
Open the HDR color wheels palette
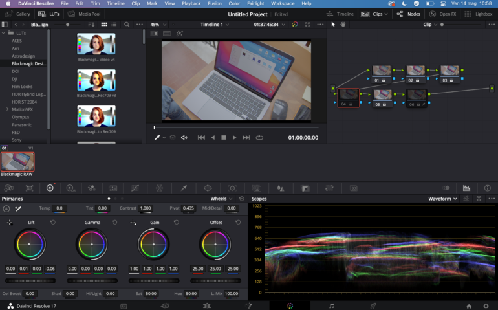[x=70, y=188]
